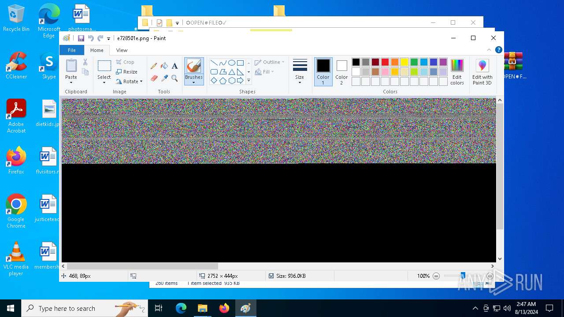This screenshot has height=317, width=564.
Task: Select the Magnifier tool
Action: click(174, 78)
